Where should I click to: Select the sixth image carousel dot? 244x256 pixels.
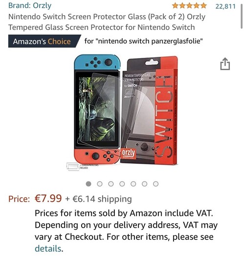coord(145,184)
